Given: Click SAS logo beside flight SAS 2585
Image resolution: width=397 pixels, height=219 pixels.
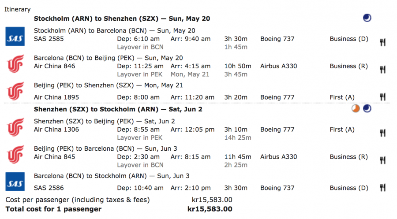Looking at the screenshot, I should 14,36.
